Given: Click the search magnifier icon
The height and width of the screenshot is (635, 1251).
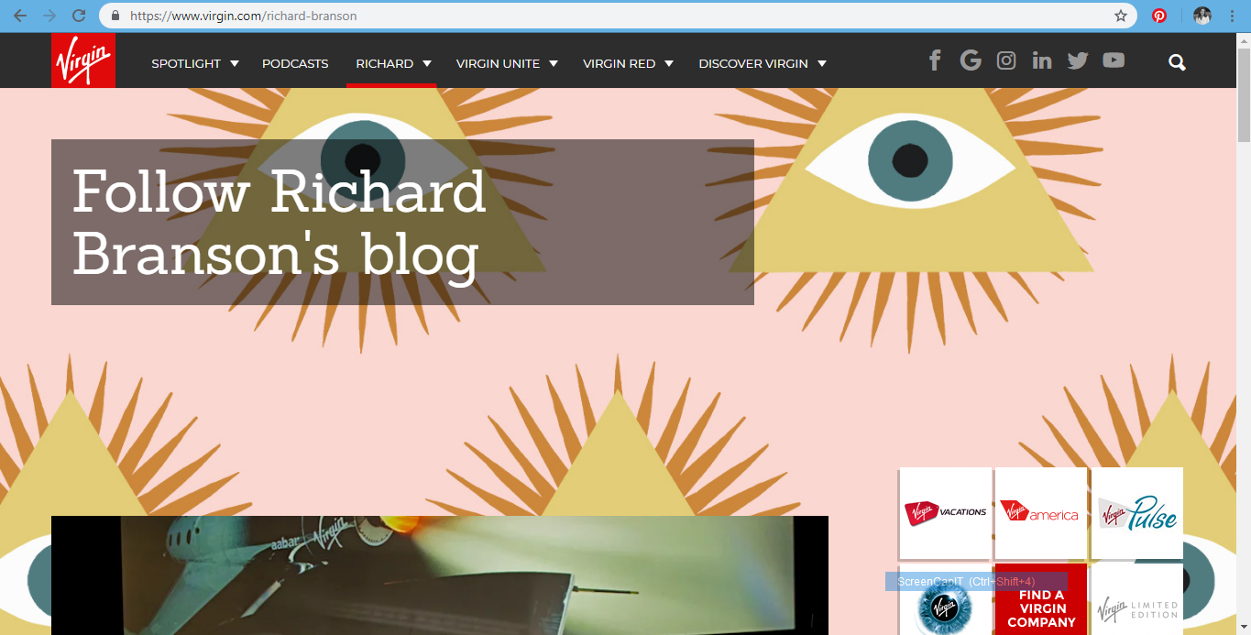Looking at the screenshot, I should (x=1178, y=62).
